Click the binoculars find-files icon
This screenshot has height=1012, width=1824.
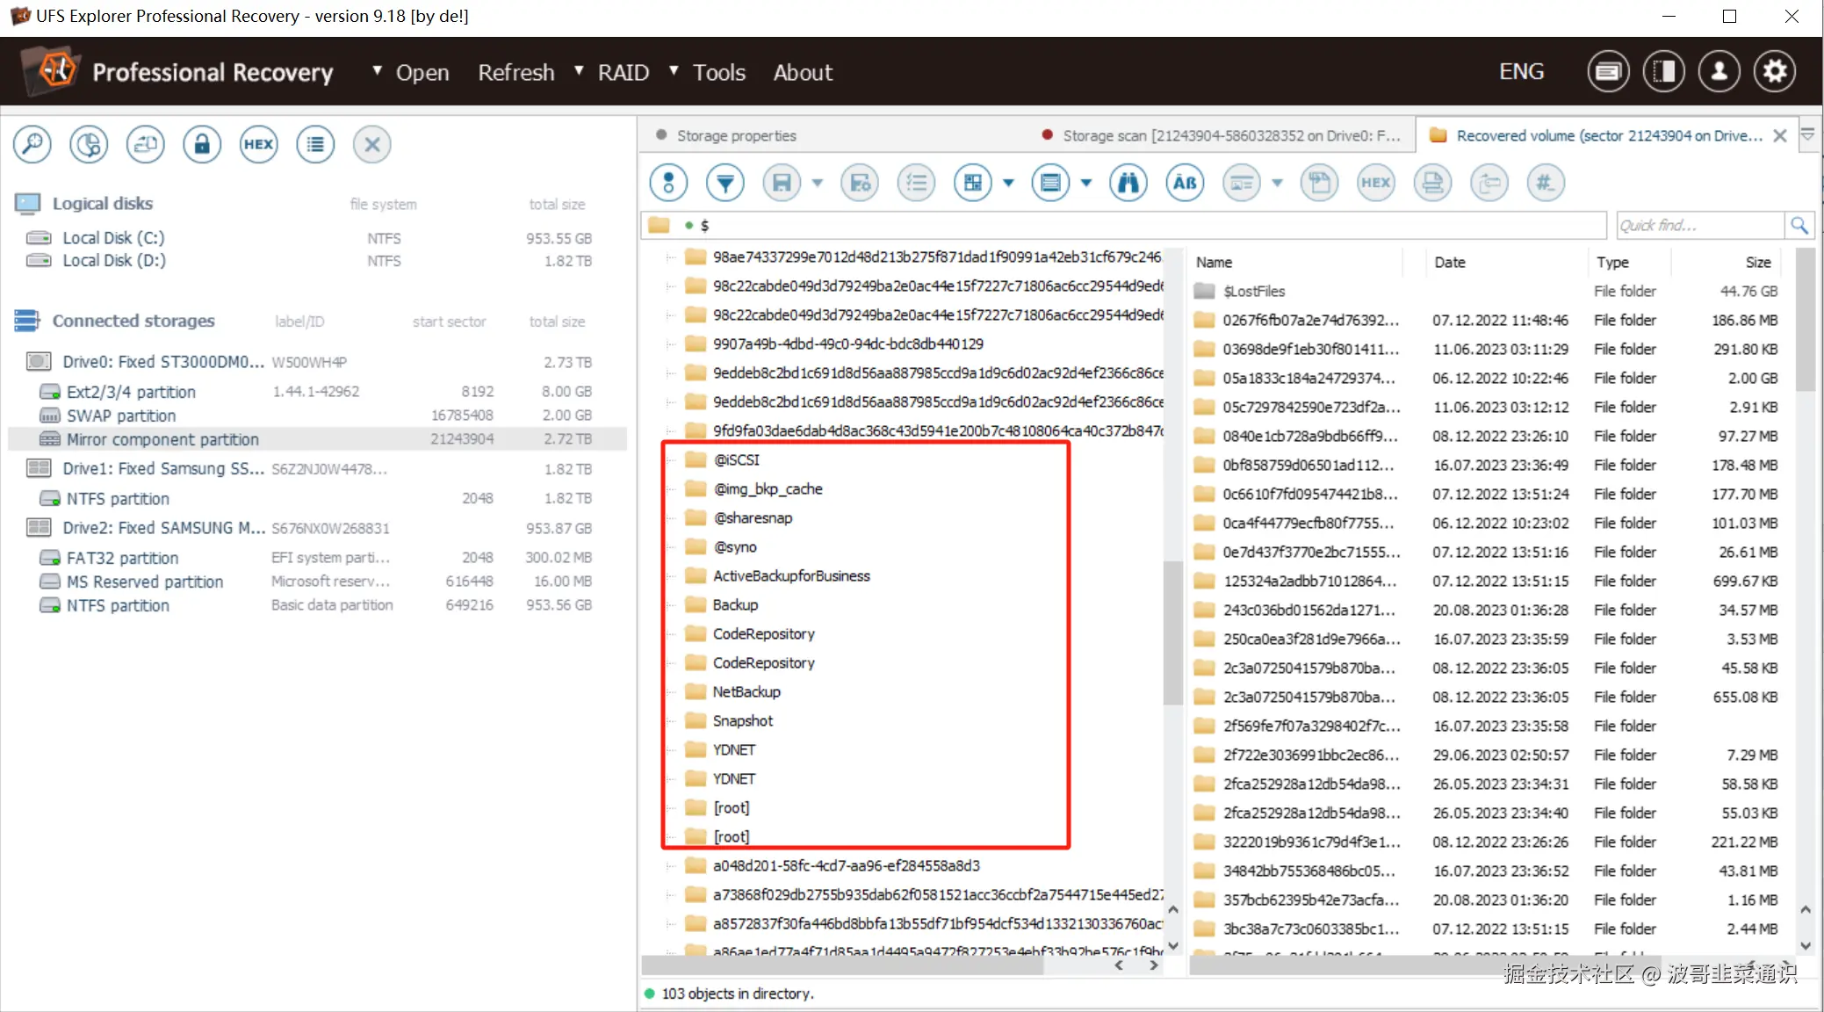[1128, 183]
